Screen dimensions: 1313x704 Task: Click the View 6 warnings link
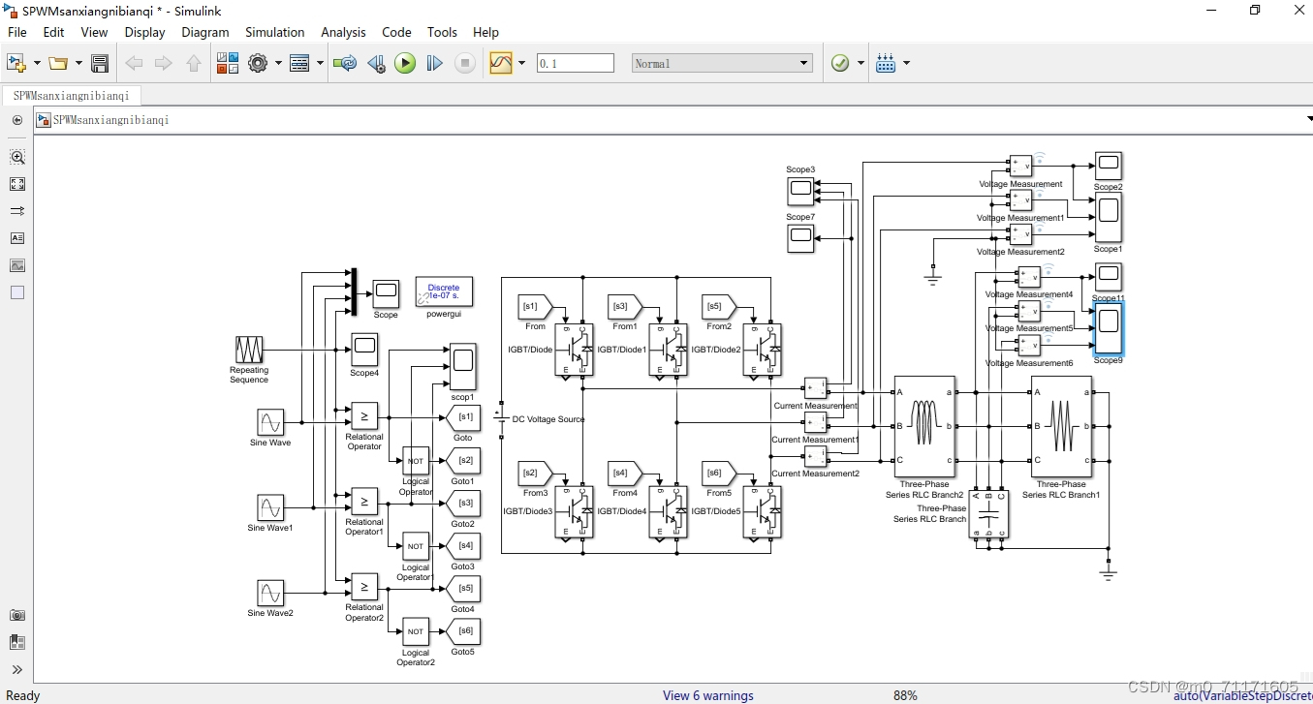click(707, 695)
